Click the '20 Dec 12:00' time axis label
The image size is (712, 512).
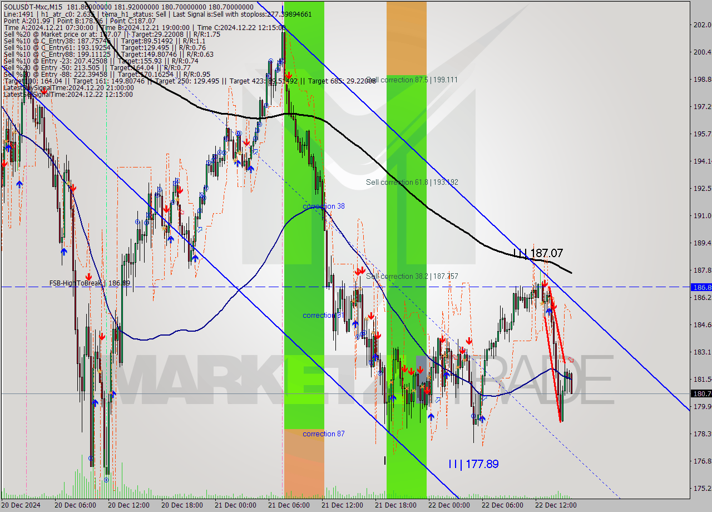128,505
